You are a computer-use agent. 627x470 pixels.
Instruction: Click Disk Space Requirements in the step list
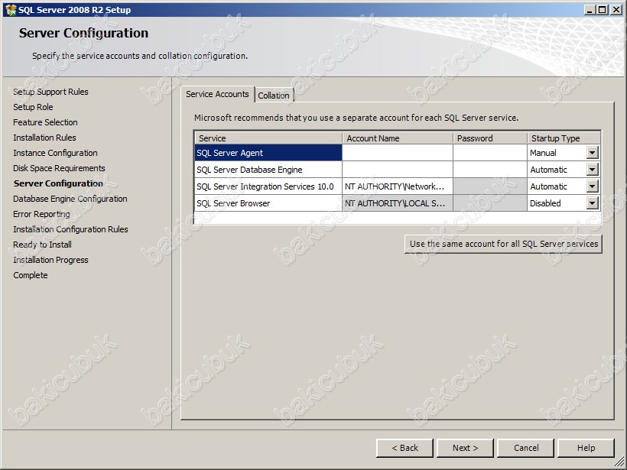coord(59,168)
